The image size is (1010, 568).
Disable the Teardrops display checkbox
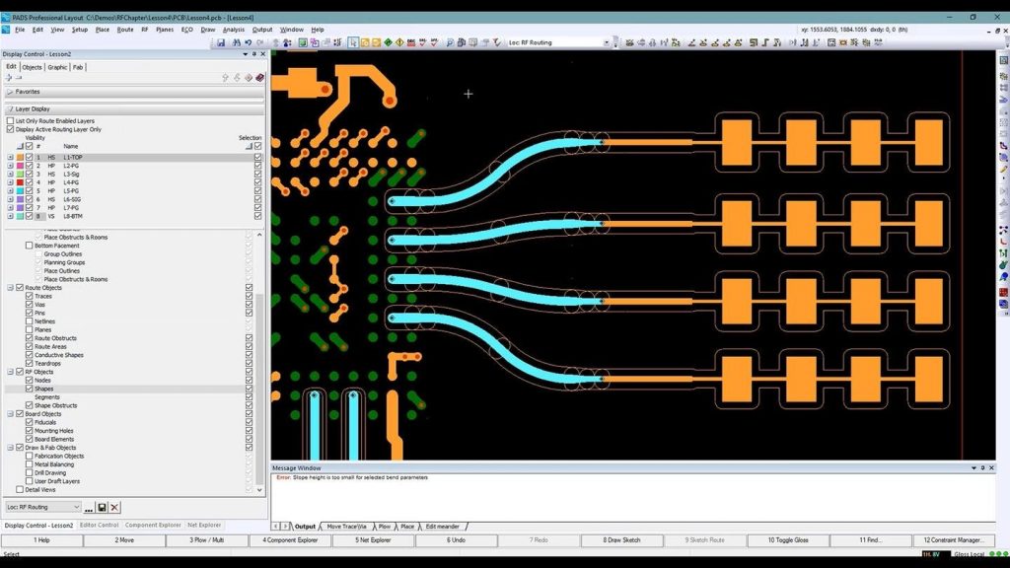tap(28, 363)
